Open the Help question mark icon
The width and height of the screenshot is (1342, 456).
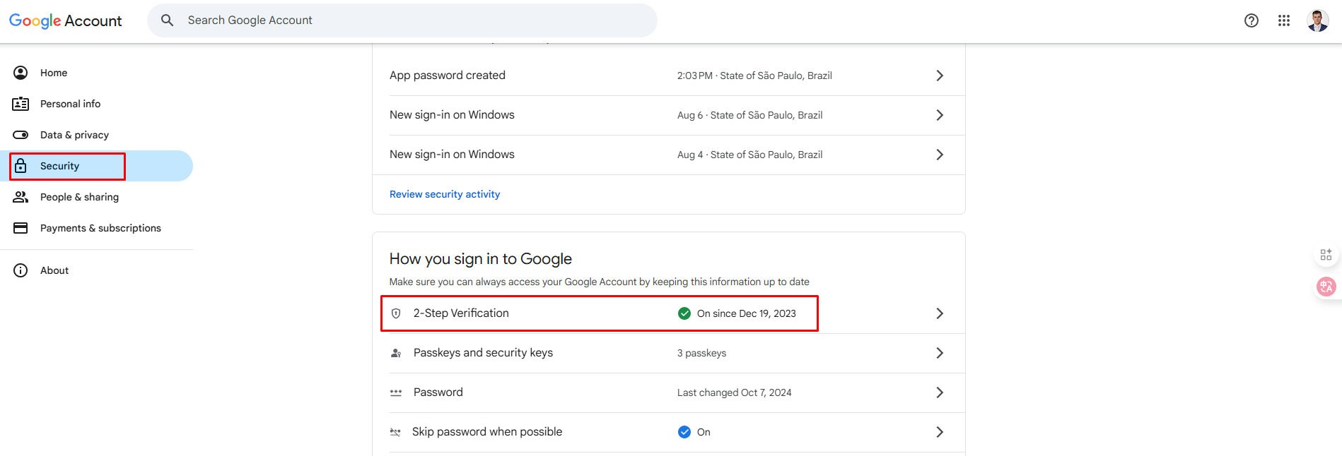1251,20
